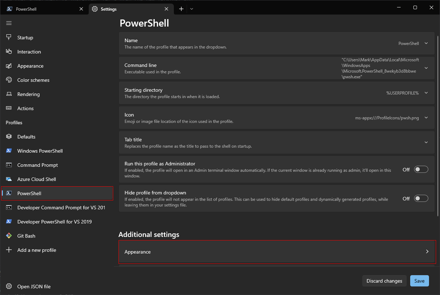Click the PowerShell tab icon

10,9
